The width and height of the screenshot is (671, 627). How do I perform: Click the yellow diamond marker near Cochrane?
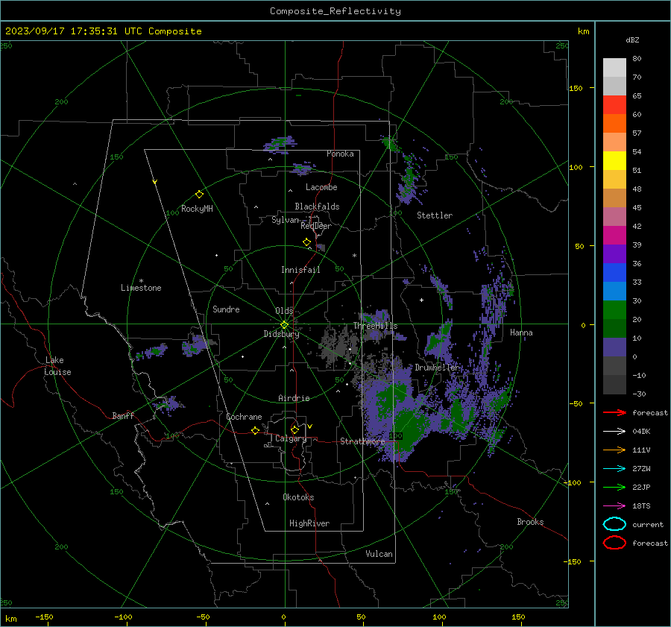pyautogui.click(x=255, y=430)
